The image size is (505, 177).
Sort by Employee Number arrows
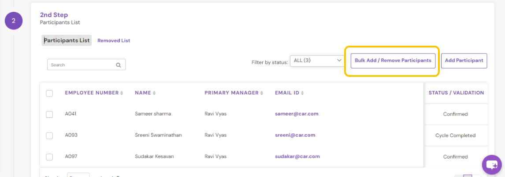[x=122, y=93]
